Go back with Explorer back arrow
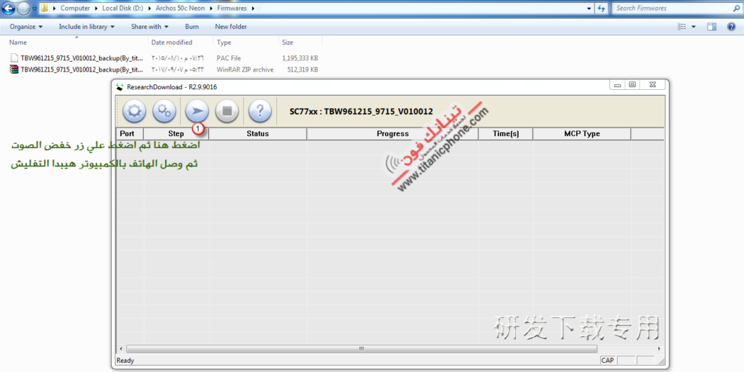Viewport: 744px width, 372px height. coord(9,8)
